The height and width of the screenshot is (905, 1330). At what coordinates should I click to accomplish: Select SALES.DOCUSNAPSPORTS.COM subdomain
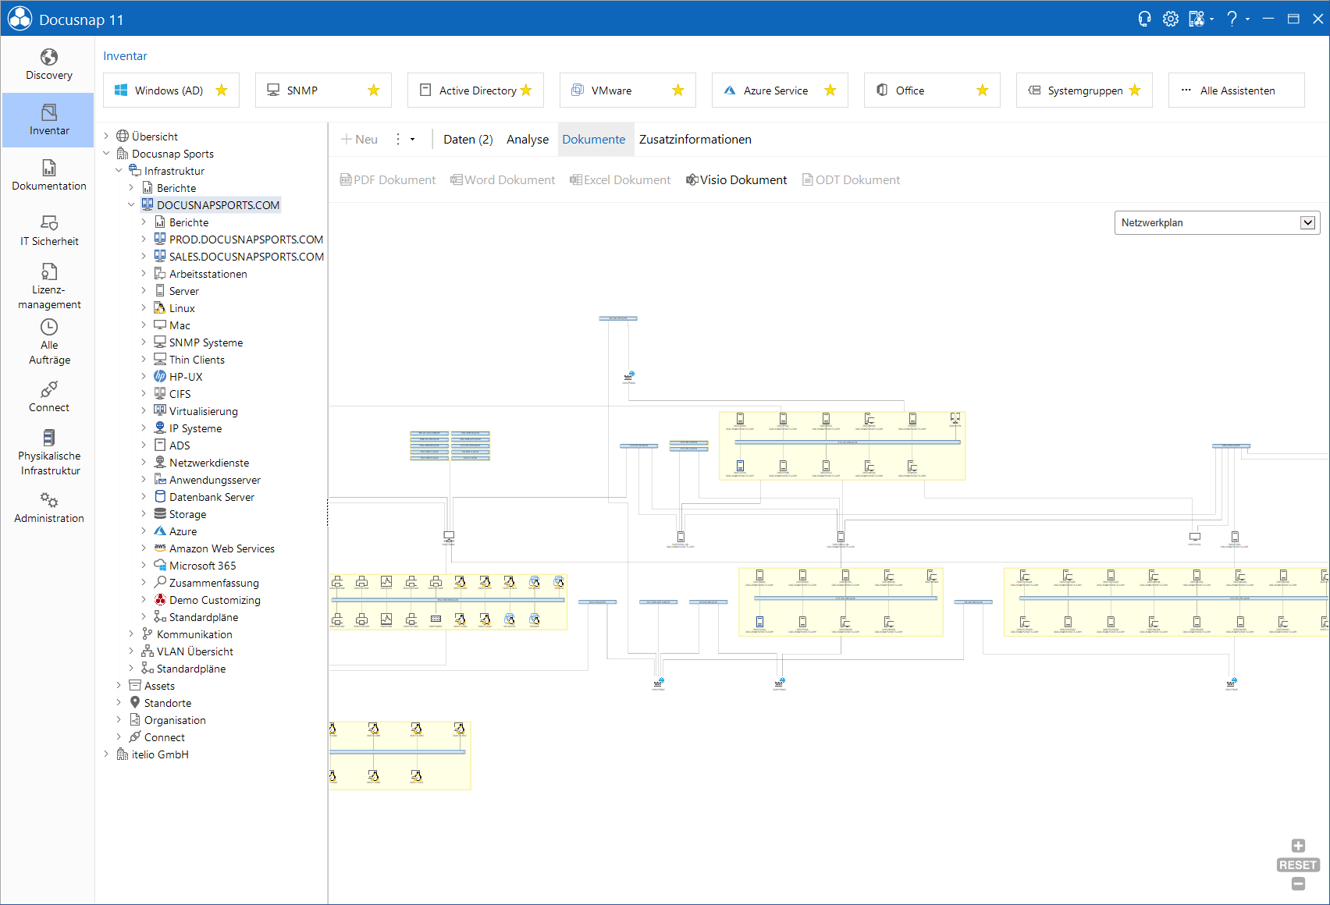[x=246, y=257]
